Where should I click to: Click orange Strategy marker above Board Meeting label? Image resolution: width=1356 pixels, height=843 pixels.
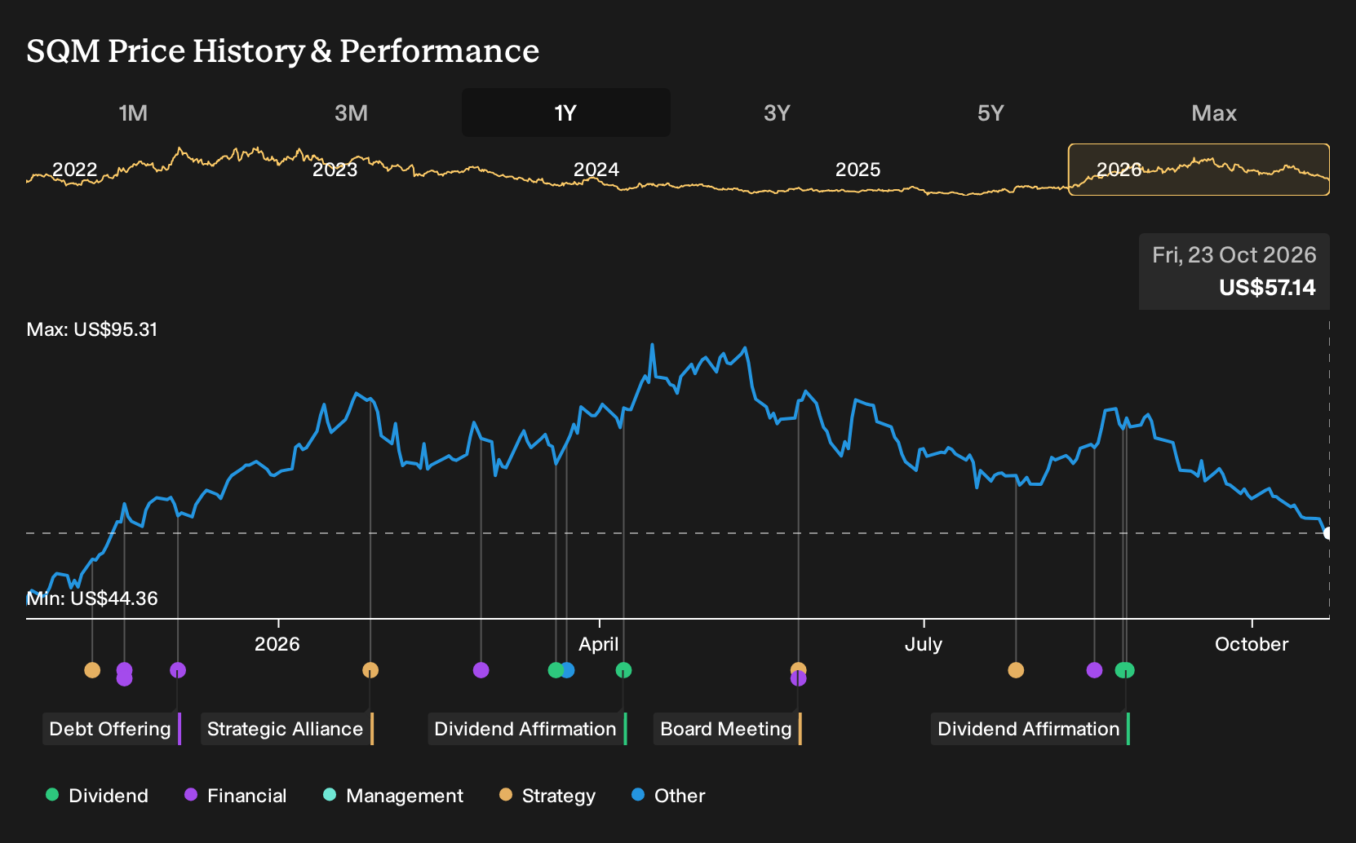(x=798, y=668)
